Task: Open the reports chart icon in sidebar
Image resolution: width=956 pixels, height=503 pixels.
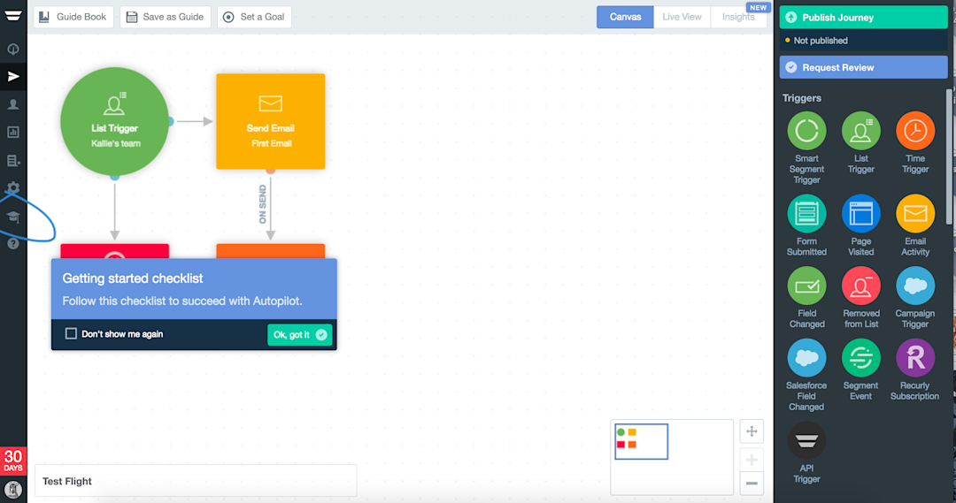Action: [12, 132]
